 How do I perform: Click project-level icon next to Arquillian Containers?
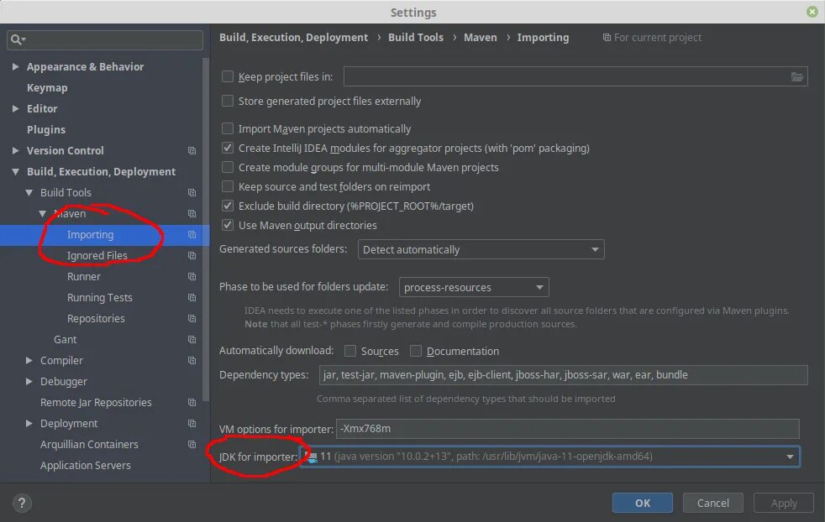pos(192,445)
